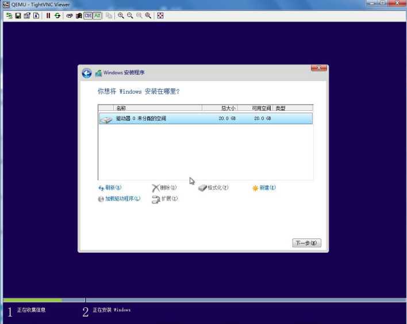Click the 扩展 (Extend) link
Image resolution: width=407 pixels, height=324 pixels.
pos(165,199)
